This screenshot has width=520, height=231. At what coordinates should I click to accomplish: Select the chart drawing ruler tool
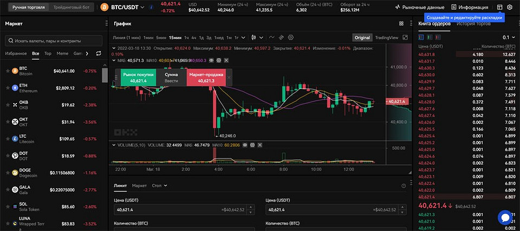(x=281, y=37)
